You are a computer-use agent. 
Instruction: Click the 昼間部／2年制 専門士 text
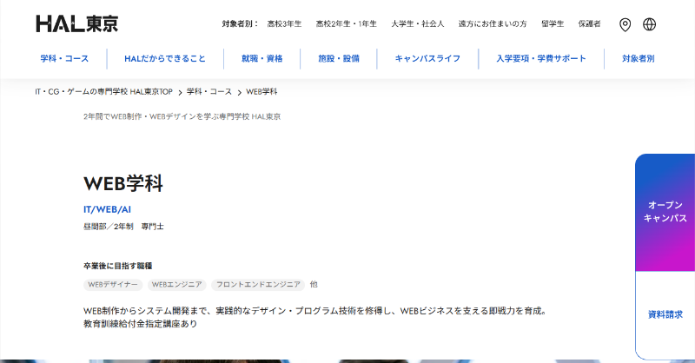123,227
